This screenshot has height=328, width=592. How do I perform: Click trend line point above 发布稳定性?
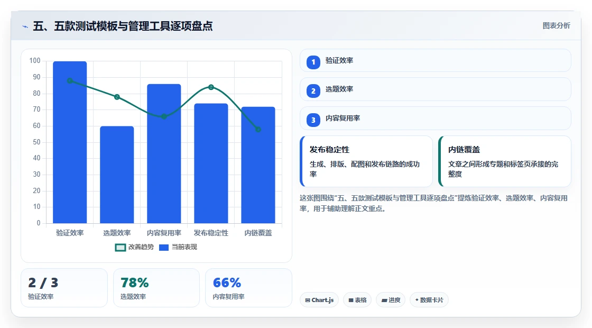point(211,87)
